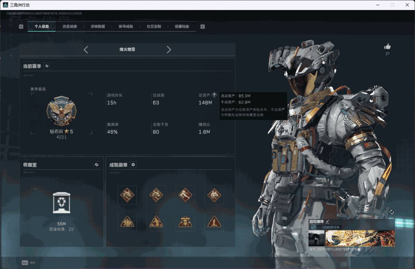Switch to the 历史战绩 tab
This screenshot has width=415, height=269.
point(70,27)
